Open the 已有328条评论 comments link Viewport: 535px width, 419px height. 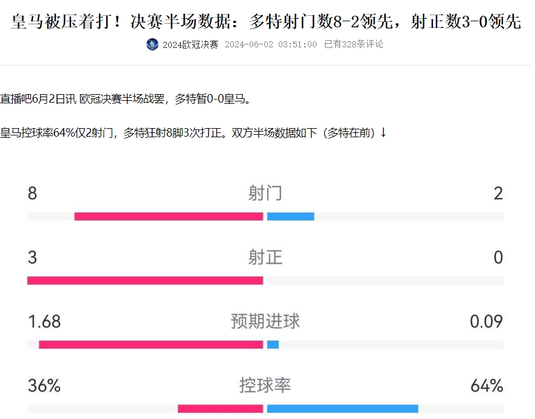[x=353, y=44]
